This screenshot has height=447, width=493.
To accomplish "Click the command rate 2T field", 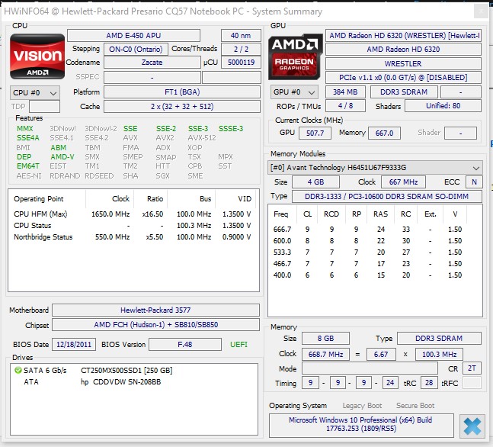I will pyautogui.click(x=472, y=368).
